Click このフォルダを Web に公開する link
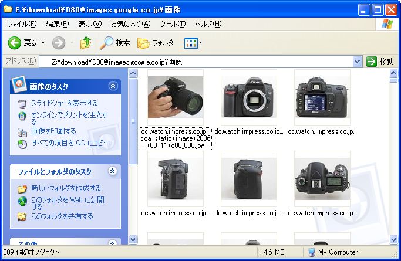This screenshot has width=401, height=261. pos(68,203)
